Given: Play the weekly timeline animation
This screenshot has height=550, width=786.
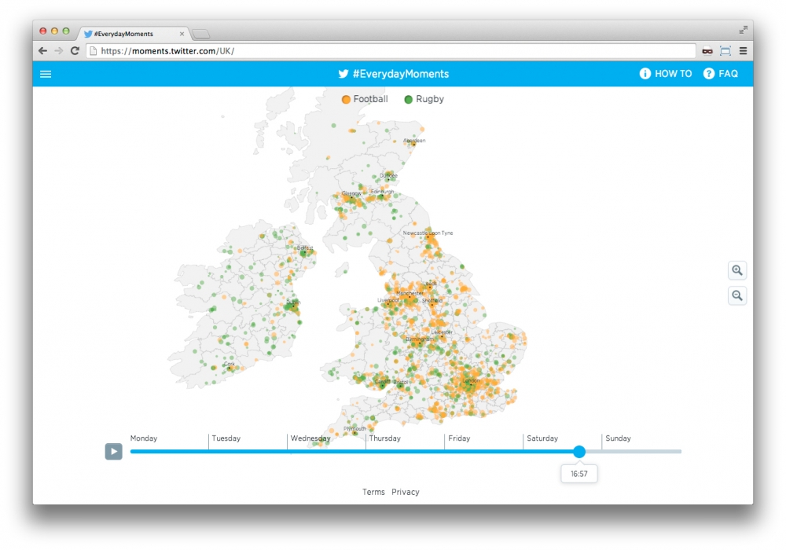Looking at the screenshot, I should (114, 451).
